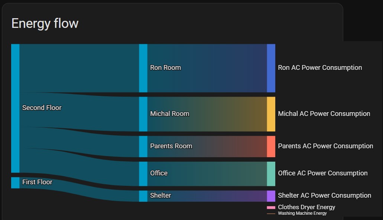Open the Office room node label

click(x=159, y=173)
